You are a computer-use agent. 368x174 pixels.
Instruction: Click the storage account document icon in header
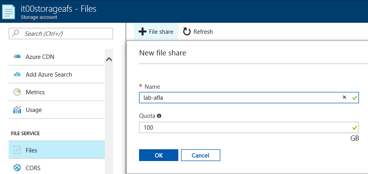tap(9, 11)
